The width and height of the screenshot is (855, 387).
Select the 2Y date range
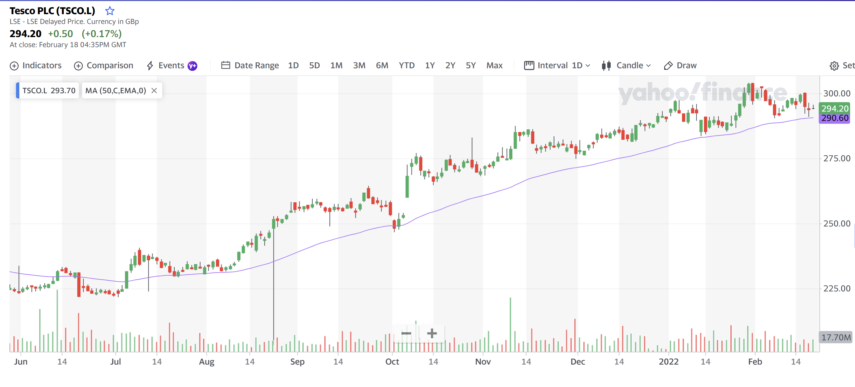tap(450, 65)
